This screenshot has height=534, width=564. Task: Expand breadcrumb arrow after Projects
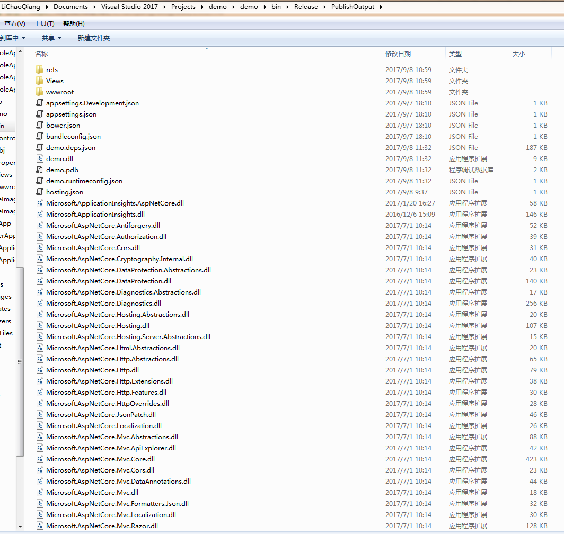(202, 7)
